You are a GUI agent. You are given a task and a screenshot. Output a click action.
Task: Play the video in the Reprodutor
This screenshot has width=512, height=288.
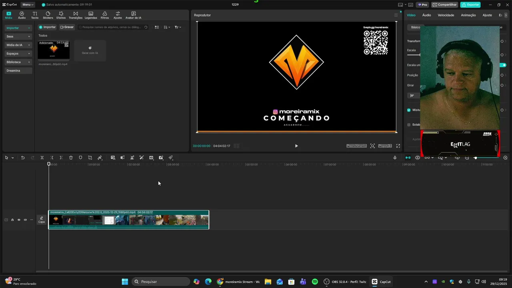(x=296, y=146)
